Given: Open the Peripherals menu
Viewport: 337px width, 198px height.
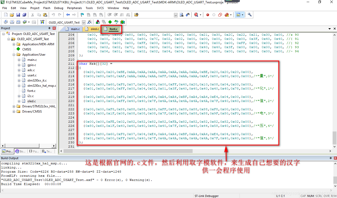Looking at the screenshot, I should pyautogui.click(x=74, y=8).
